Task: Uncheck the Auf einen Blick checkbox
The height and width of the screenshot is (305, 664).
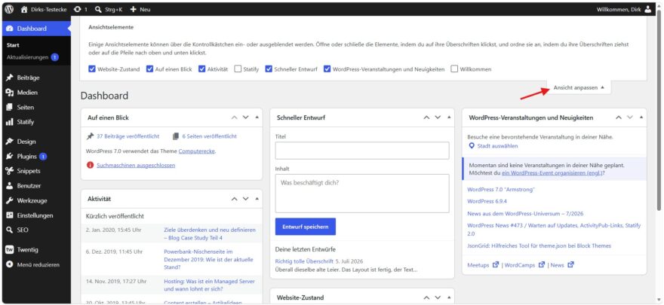Action: pyautogui.click(x=149, y=69)
